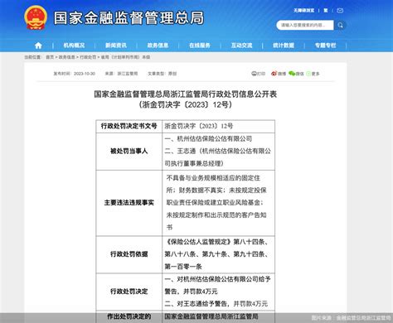Screen dimensions: 393x323
Task: Click the 主要违法违规事实 table label
Action: (x=129, y=203)
